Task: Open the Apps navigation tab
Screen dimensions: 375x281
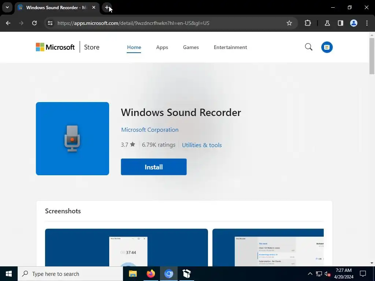Action: [x=162, y=47]
